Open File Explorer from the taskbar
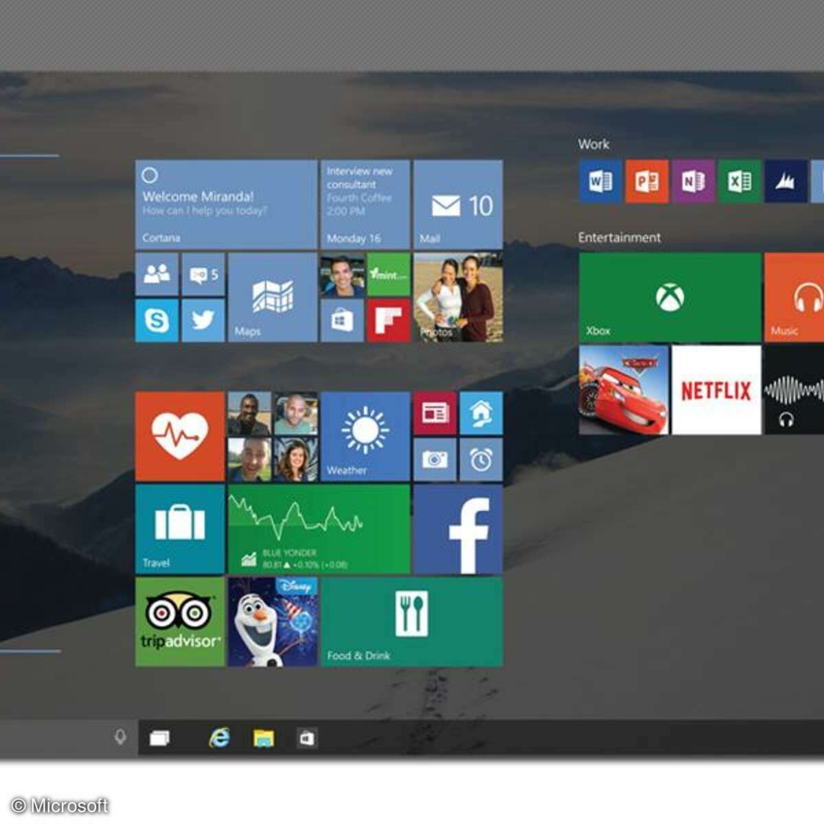The height and width of the screenshot is (824, 824). (263, 737)
